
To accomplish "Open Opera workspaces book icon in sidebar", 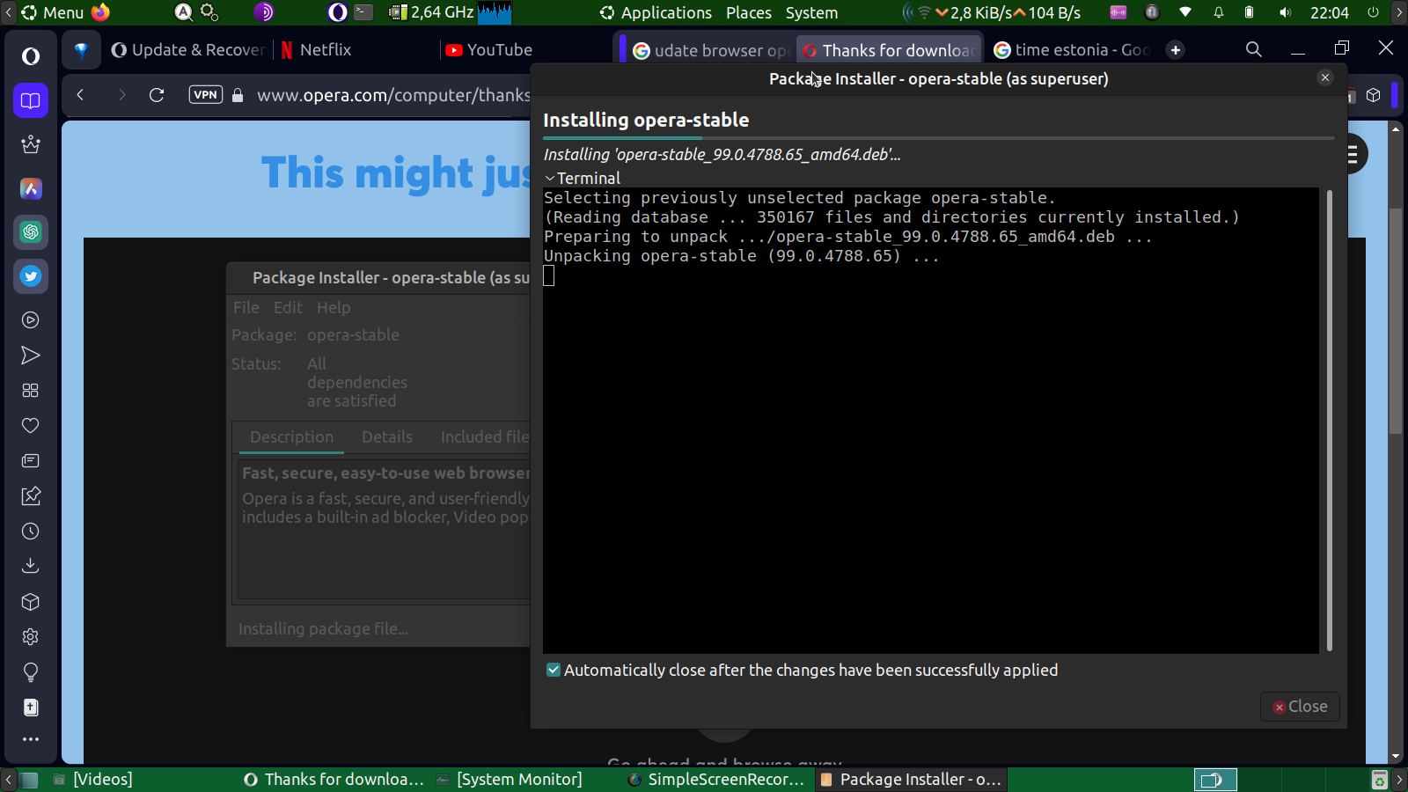I will (31, 100).
